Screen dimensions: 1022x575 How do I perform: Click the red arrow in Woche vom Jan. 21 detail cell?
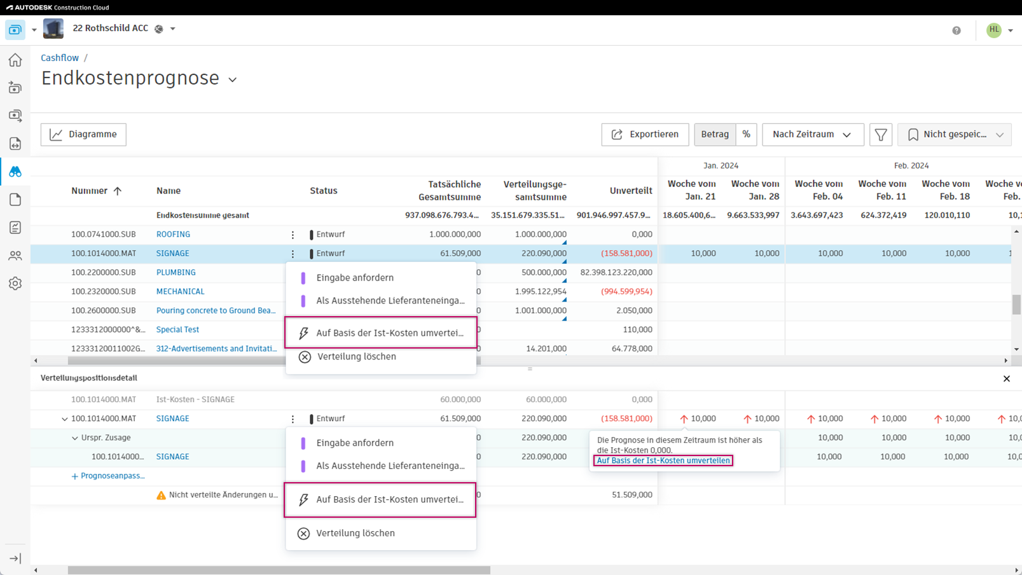pyautogui.click(x=684, y=419)
